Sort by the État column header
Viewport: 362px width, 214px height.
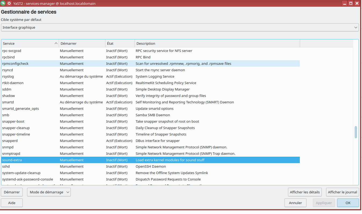coord(120,43)
